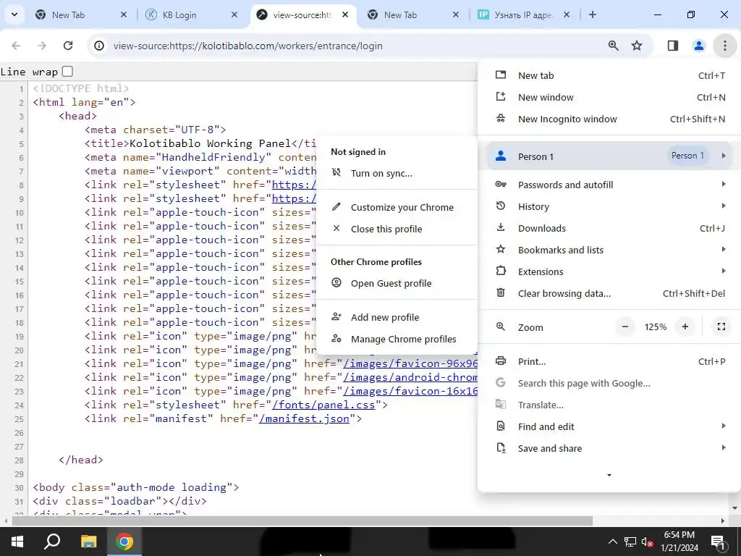The width and height of the screenshot is (741, 556).
Task: Click the profile avatar in toolbar
Action: (x=698, y=46)
